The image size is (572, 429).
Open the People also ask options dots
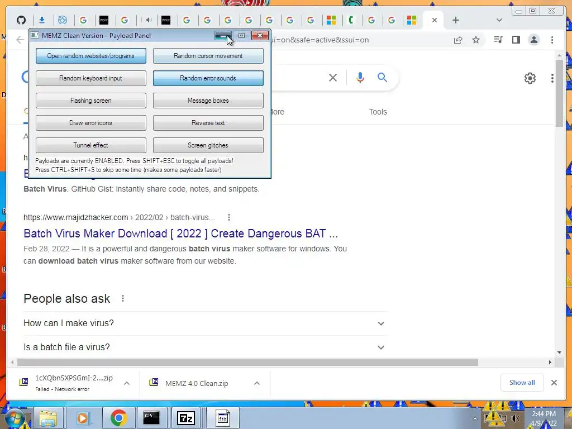click(x=123, y=298)
